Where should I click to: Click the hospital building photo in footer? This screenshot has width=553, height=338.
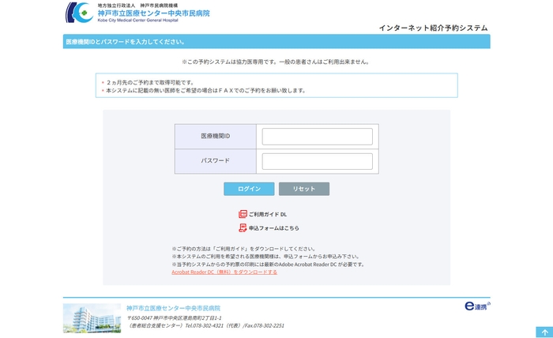pos(92,317)
